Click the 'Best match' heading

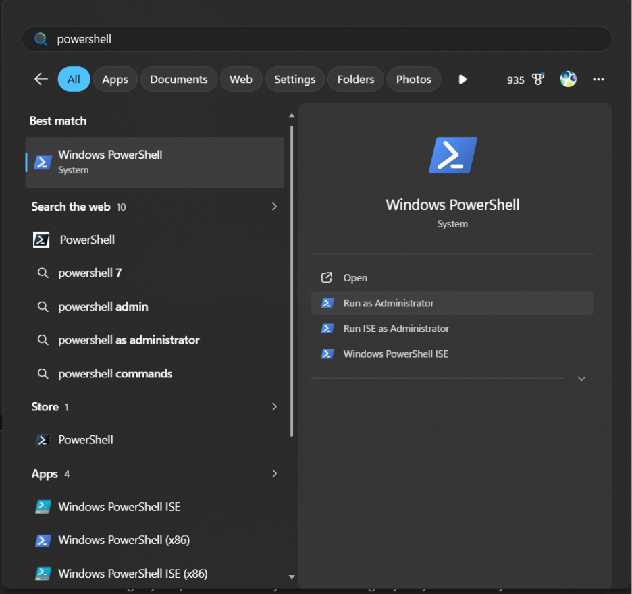58,121
